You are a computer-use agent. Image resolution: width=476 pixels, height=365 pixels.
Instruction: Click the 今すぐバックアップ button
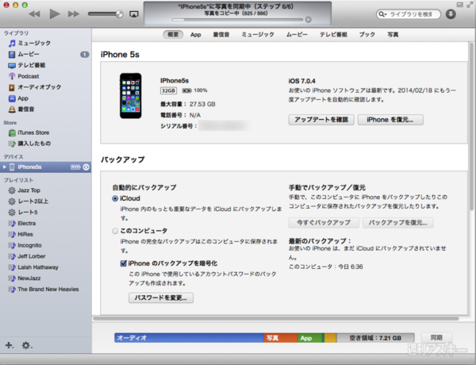(324, 223)
